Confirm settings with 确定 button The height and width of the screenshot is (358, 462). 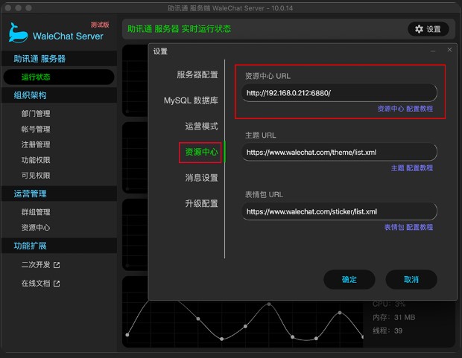click(349, 279)
